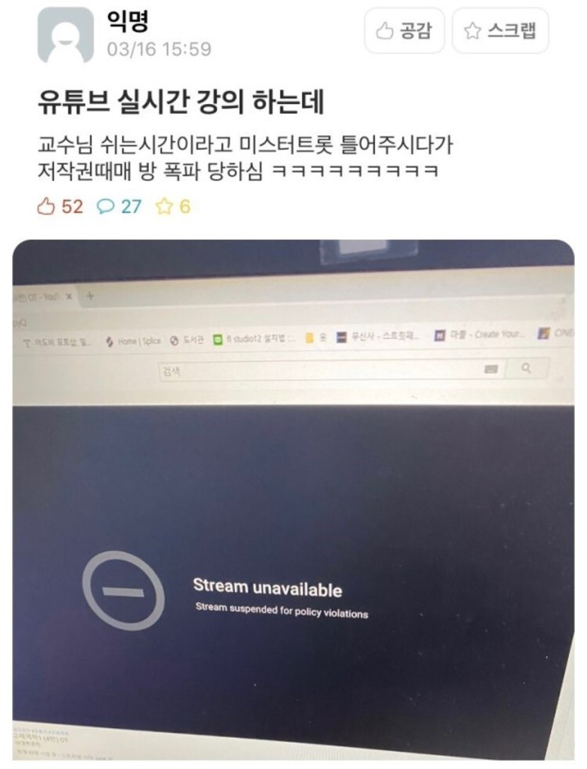Click the 스크랩 bookmark button
This screenshot has height=769, width=587.
tap(500, 31)
